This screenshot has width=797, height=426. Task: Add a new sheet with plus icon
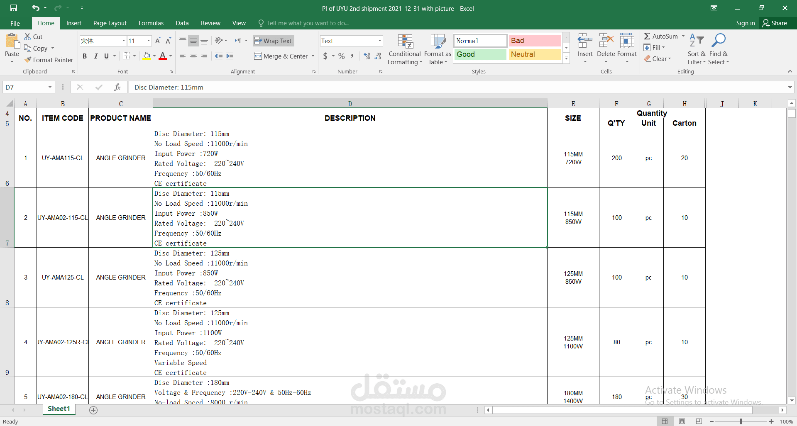point(93,410)
